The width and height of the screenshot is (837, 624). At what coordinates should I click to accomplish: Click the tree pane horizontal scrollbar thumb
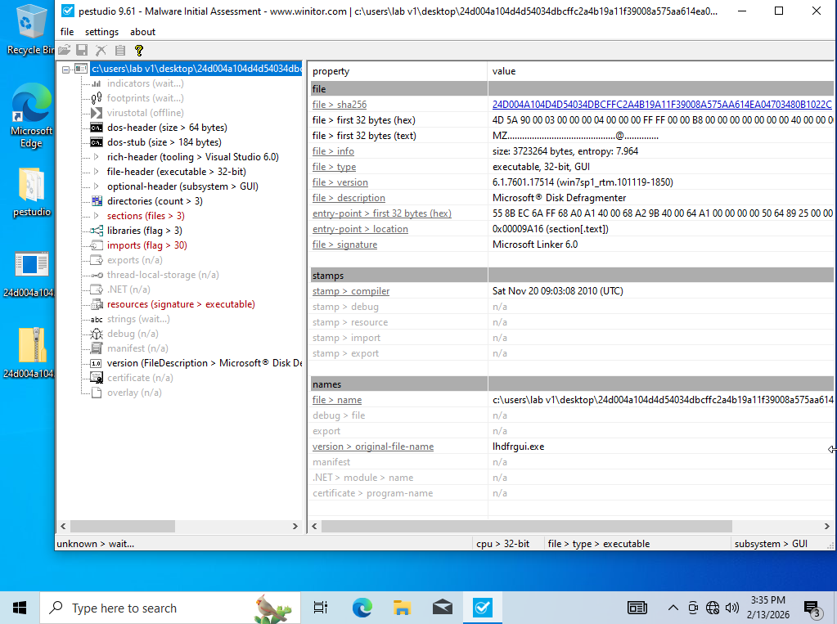122,527
